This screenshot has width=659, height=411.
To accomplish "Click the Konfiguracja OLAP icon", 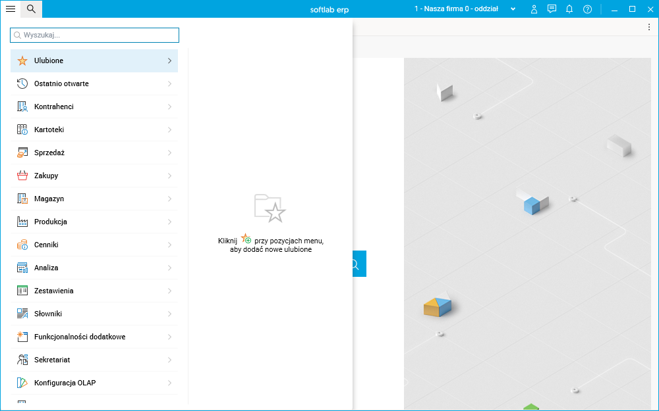I will tap(22, 383).
